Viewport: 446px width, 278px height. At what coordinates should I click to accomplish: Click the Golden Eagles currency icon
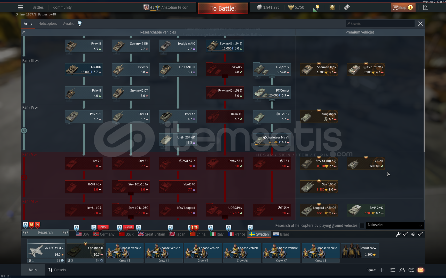291,7
